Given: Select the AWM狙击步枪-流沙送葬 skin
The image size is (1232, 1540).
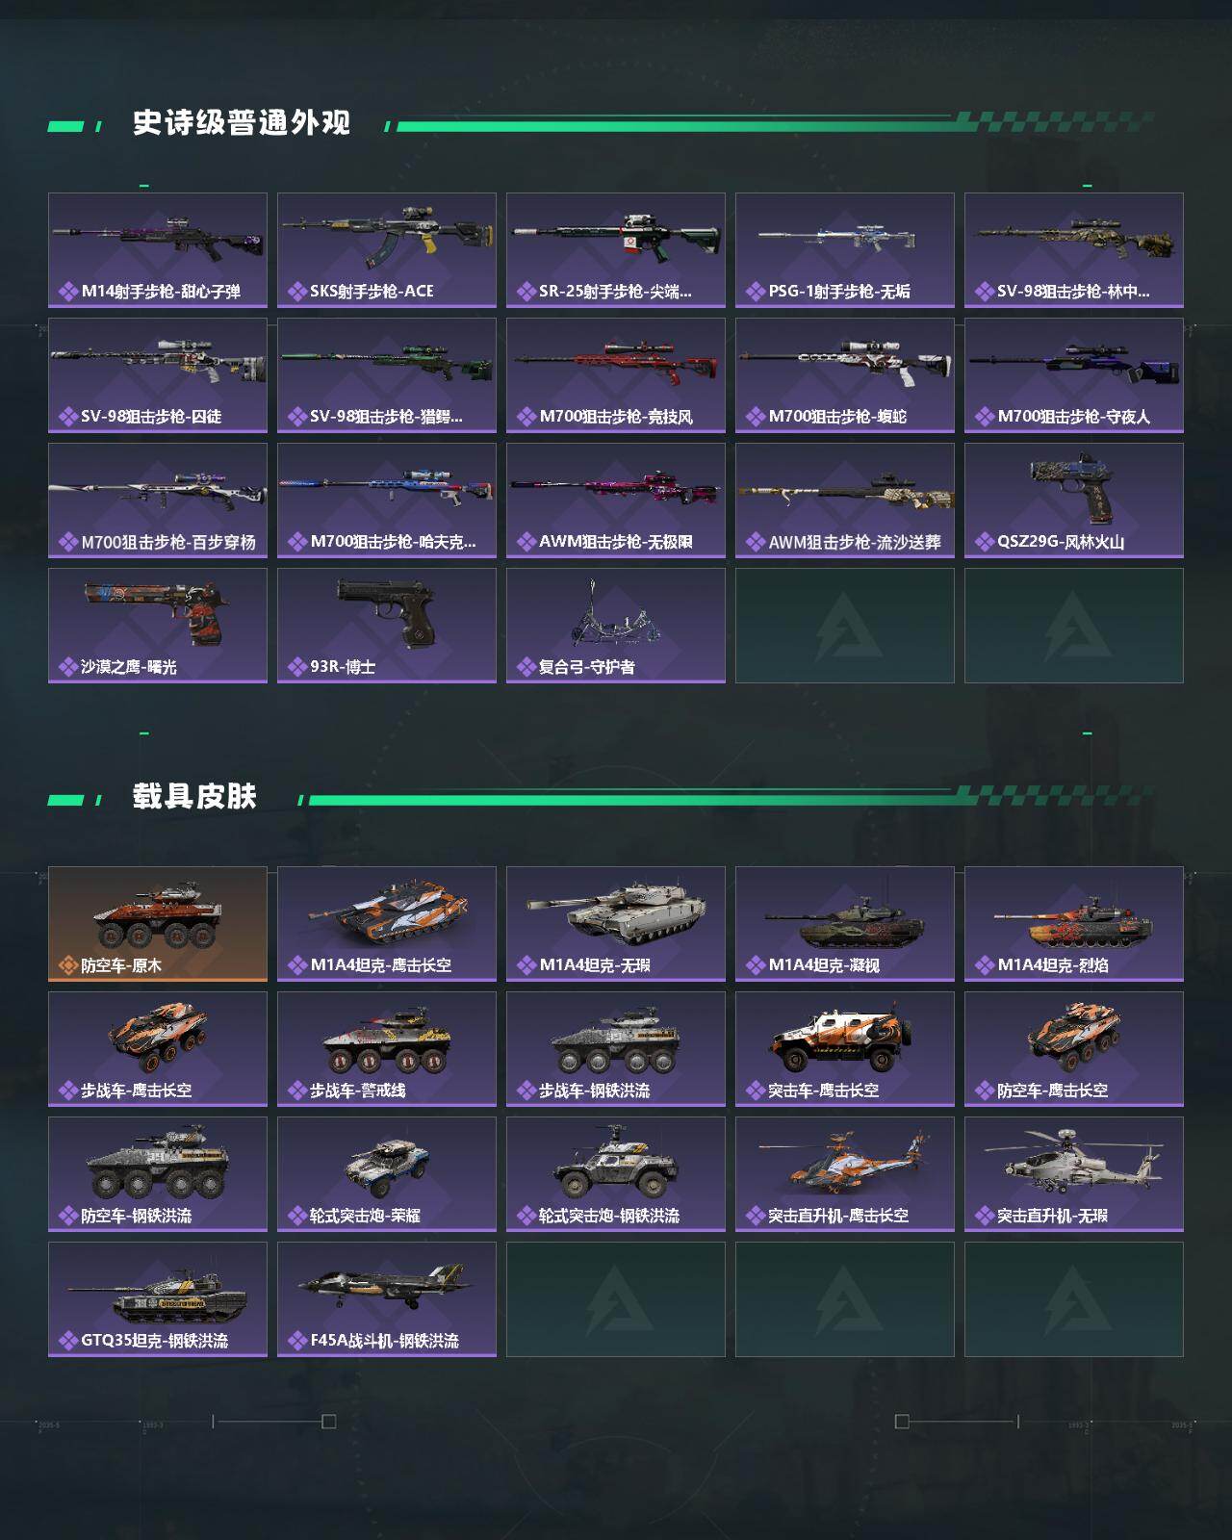Looking at the screenshot, I should coord(845,500).
